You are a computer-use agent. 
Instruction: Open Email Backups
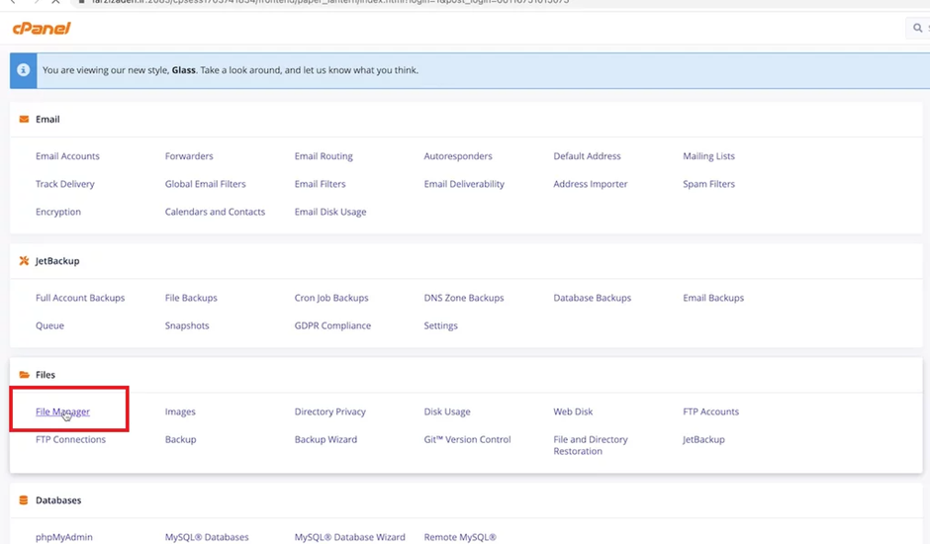click(x=713, y=298)
